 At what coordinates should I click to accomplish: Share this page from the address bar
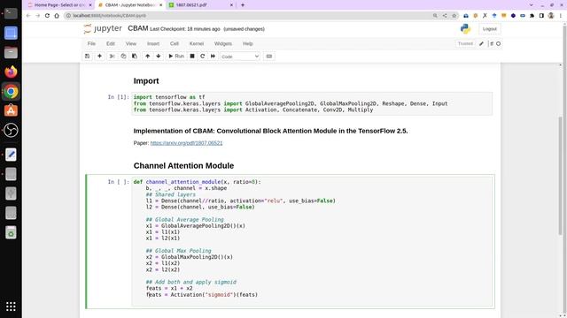coord(445,16)
